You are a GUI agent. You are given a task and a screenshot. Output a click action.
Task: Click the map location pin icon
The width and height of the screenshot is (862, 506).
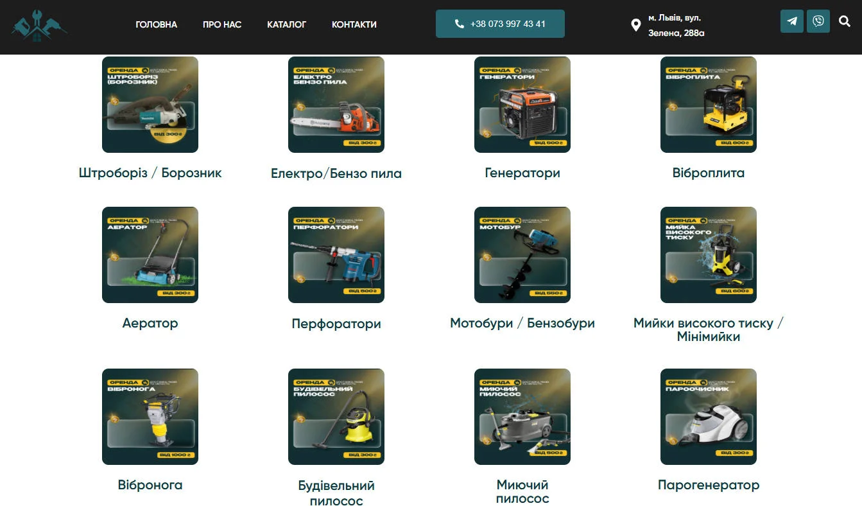point(635,25)
